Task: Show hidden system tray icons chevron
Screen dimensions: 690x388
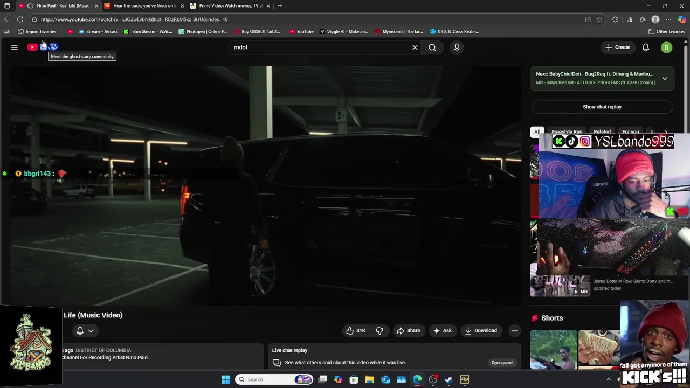Action: click(x=609, y=379)
